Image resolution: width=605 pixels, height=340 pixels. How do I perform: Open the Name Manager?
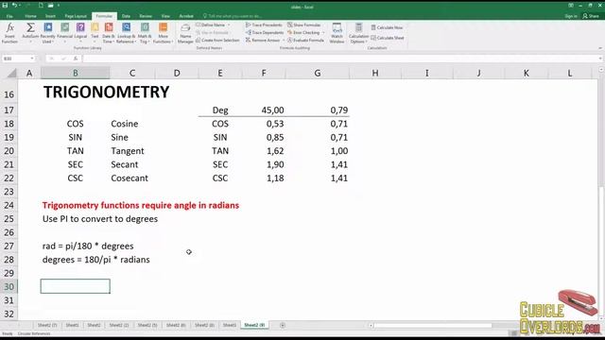tap(185, 34)
